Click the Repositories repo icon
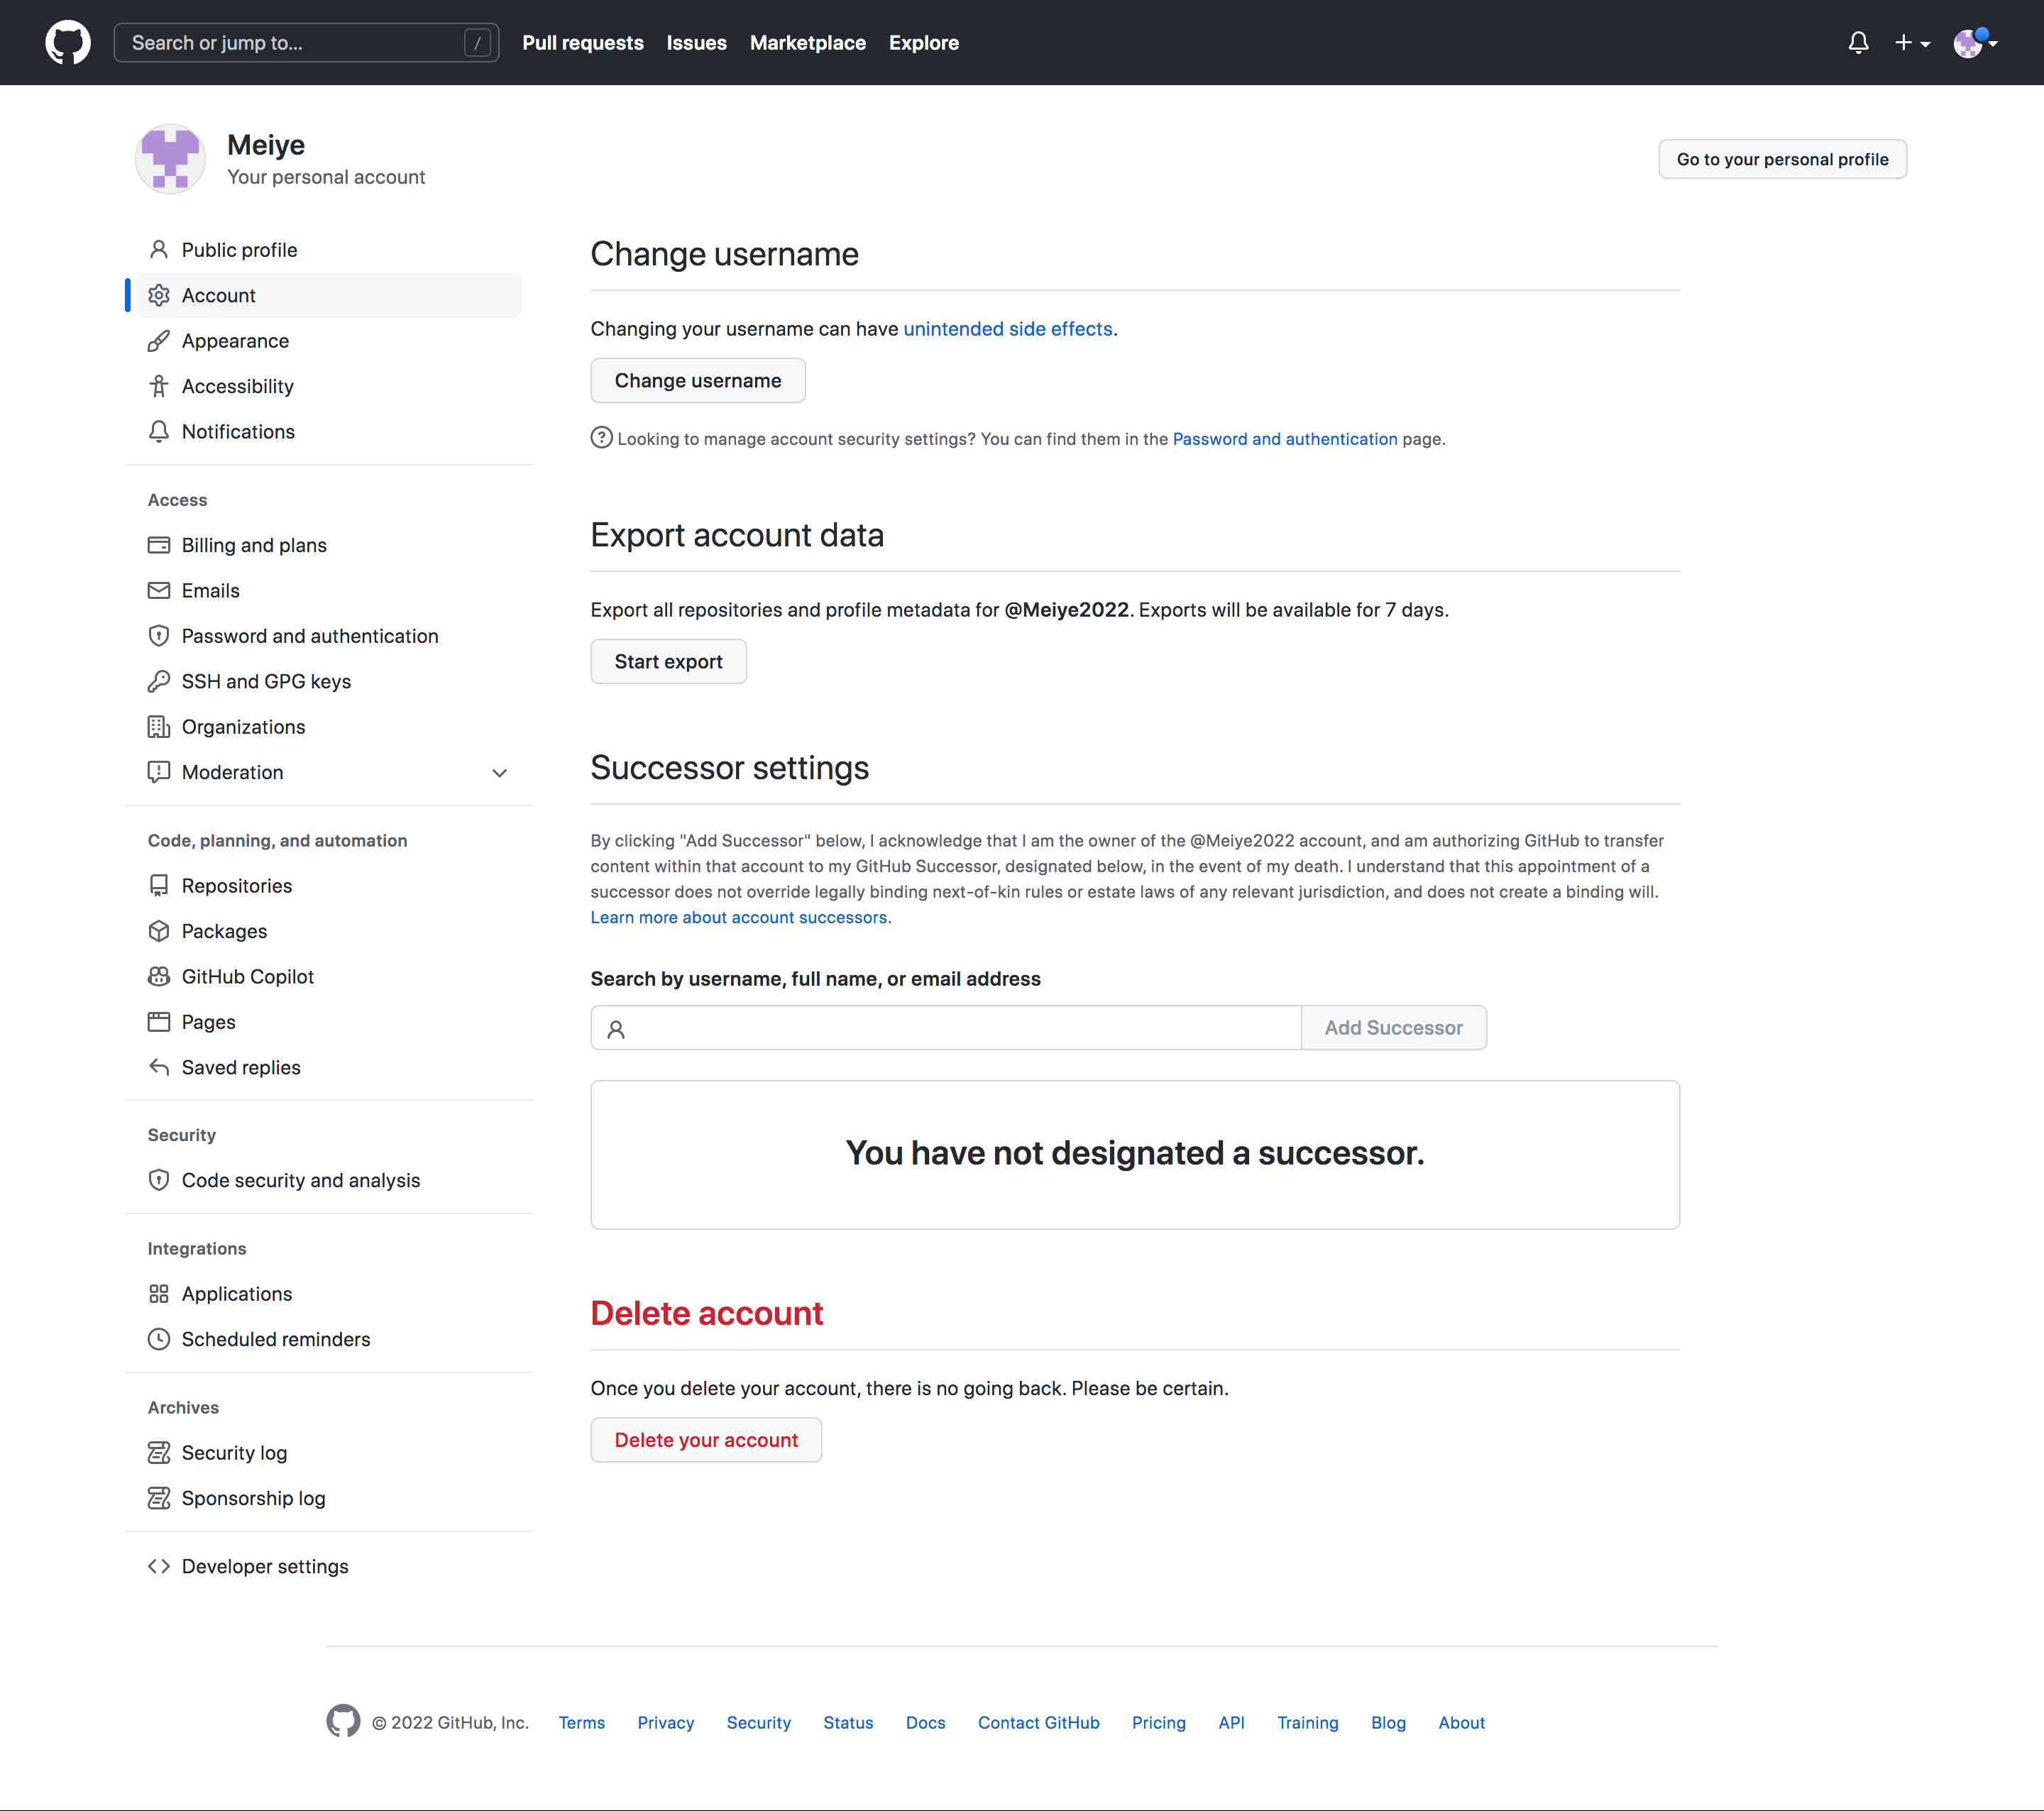Image resolution: width=2044 pixels, height=1811 pixels. tap(159, 886)
